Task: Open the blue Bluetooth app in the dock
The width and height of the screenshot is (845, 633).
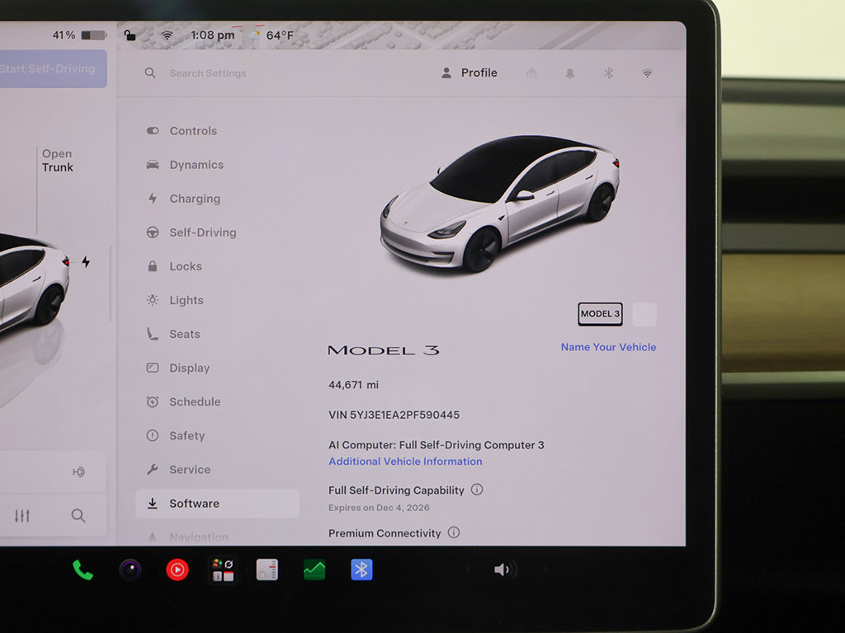Action: pos(361,570)
